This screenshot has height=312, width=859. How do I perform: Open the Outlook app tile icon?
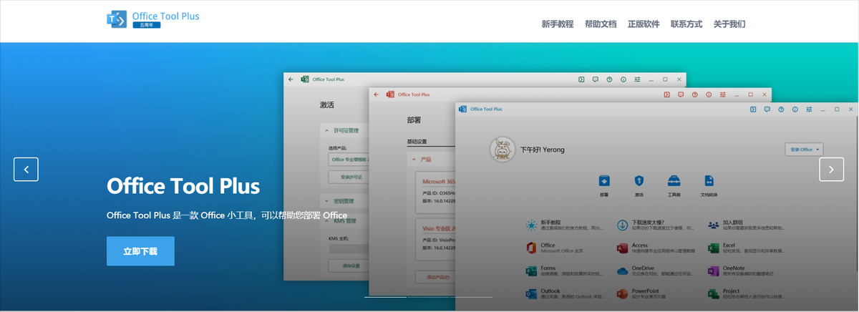point(531,293)
